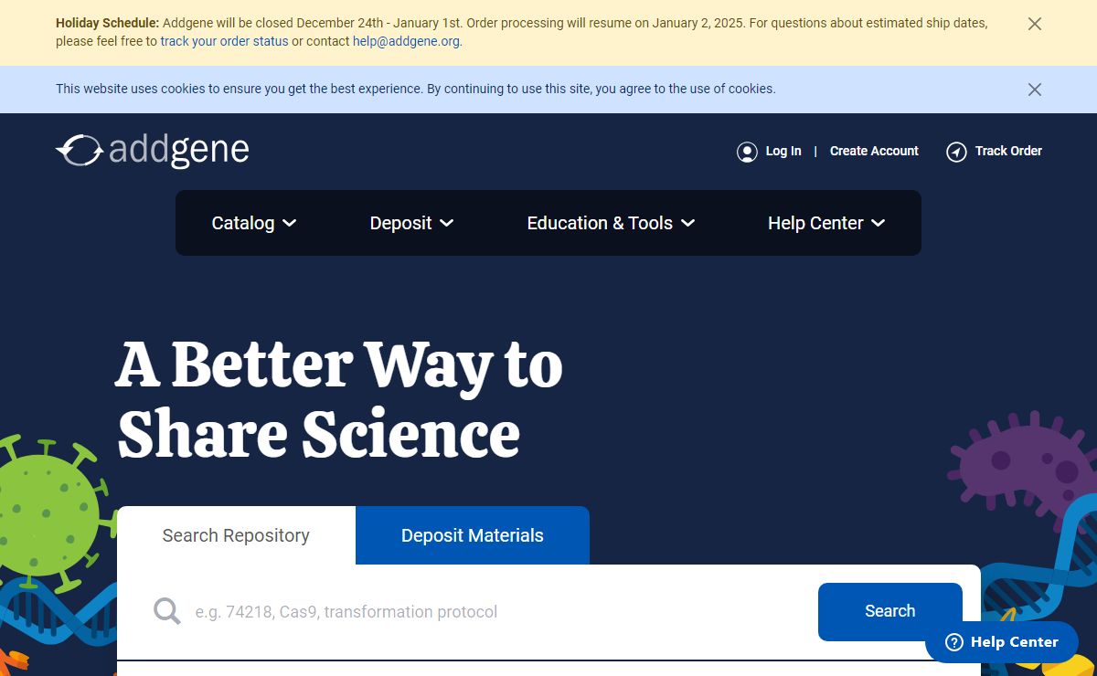The width and height of the screenshot is (1097, 676).
Task: Click the Help Center question mark icon
Action: 953,642
